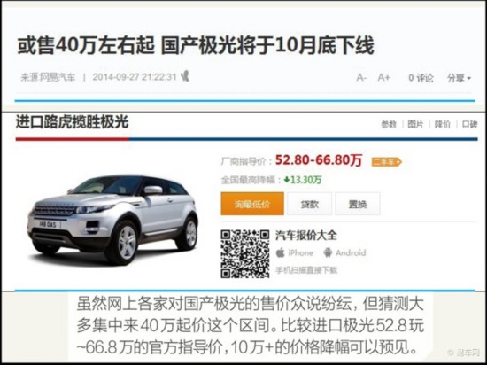Click the Android robot icon
487x365 pixels.
point(328,252)
